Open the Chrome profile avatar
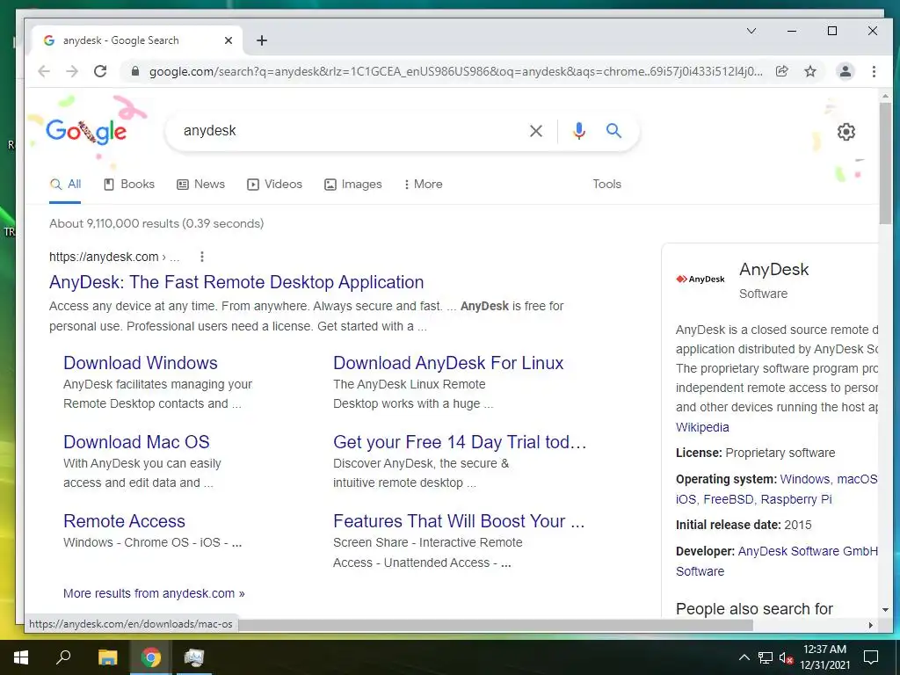The width and height of the screenshot is (900, 675). tap(846, 71)
